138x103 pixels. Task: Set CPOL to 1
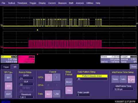click(x=57, y=77)
